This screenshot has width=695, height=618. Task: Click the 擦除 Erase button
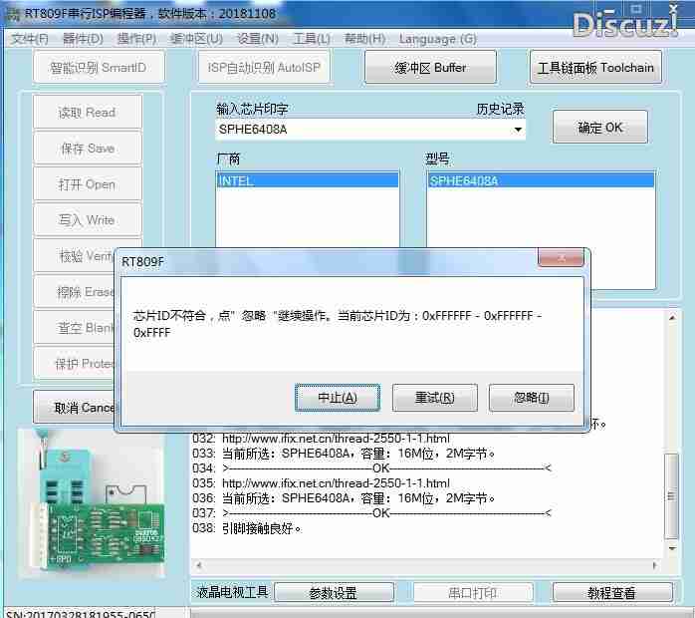point(74,292)
